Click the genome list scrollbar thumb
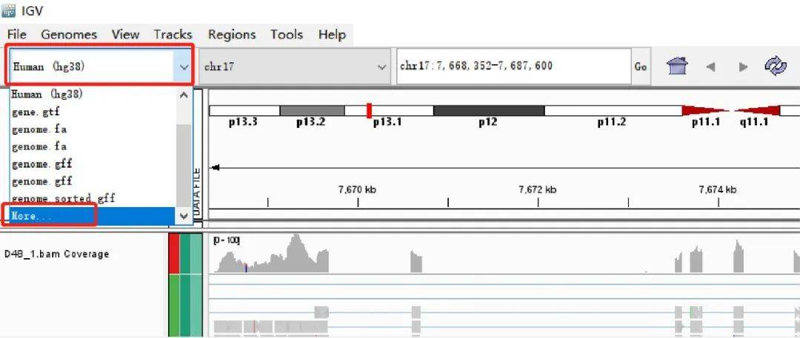 tap(184, 166)
